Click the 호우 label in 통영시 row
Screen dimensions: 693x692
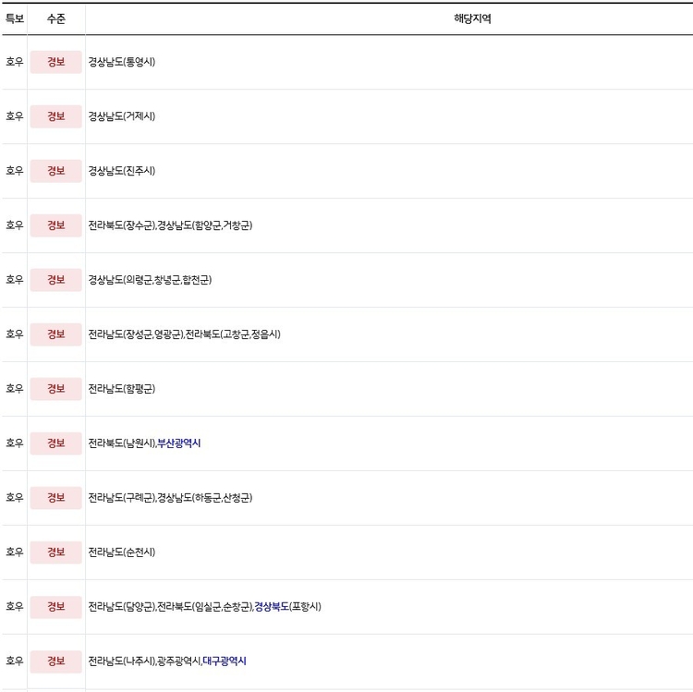click(14, 62)
